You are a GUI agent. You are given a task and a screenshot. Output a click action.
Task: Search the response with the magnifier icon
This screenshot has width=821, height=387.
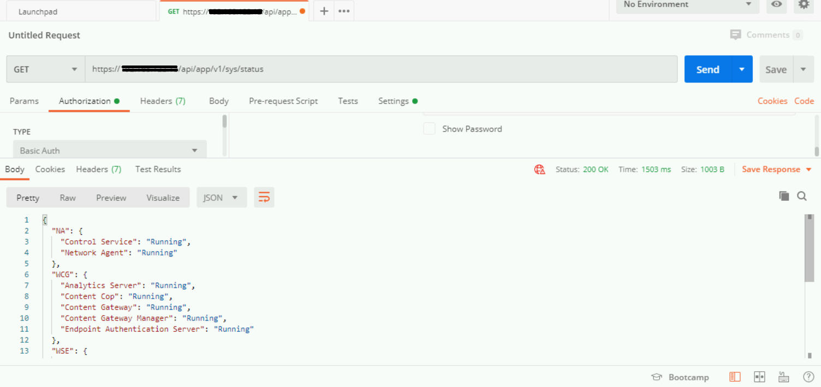801,195
